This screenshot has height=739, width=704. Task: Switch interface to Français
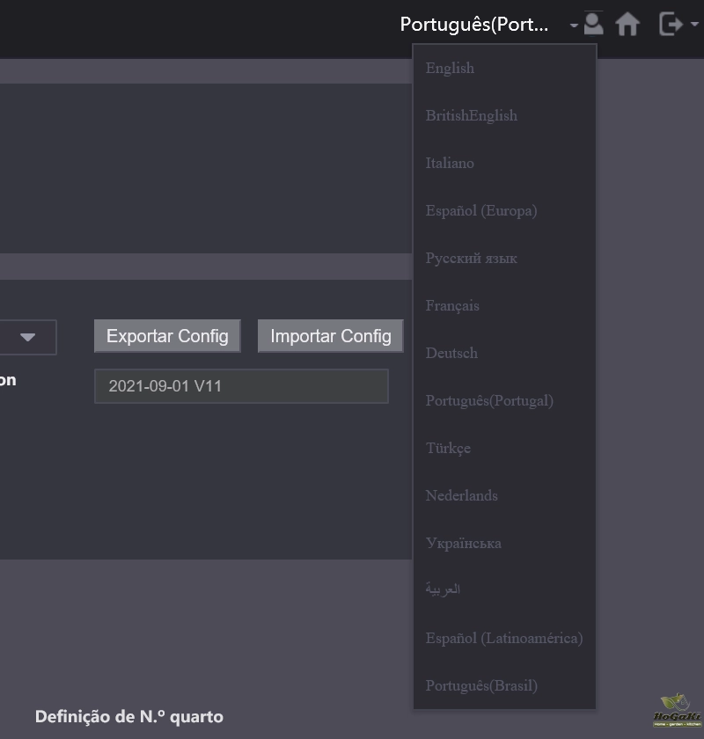pyautogui.click(x=452, y=306)
